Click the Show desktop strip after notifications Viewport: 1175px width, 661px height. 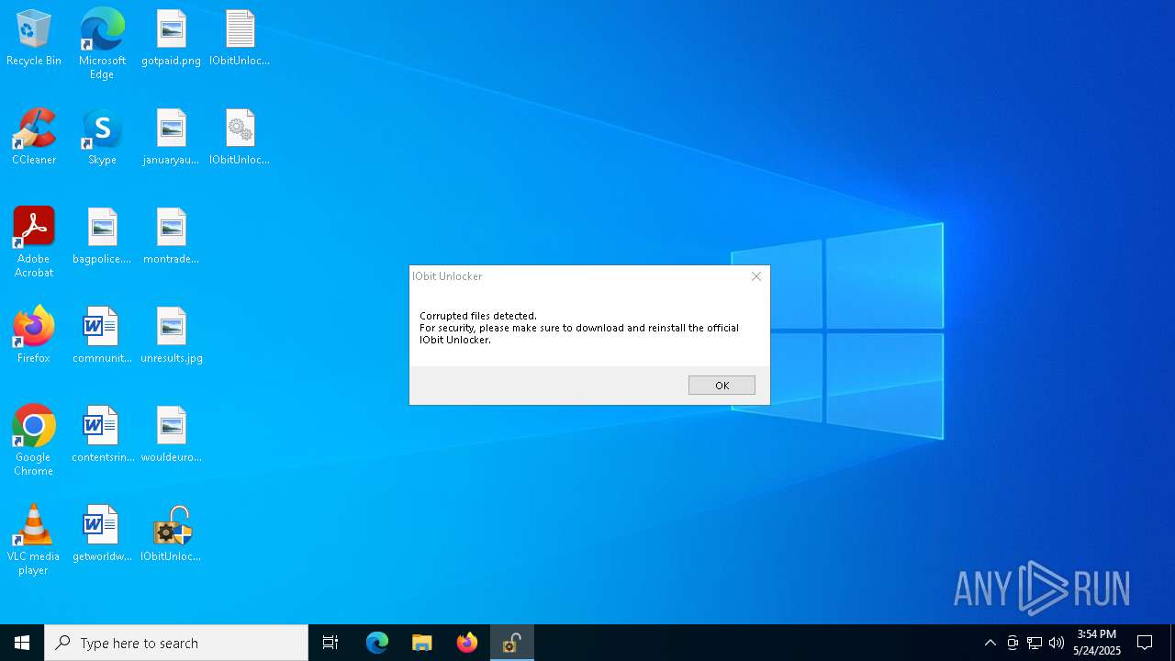(1171, 643)
